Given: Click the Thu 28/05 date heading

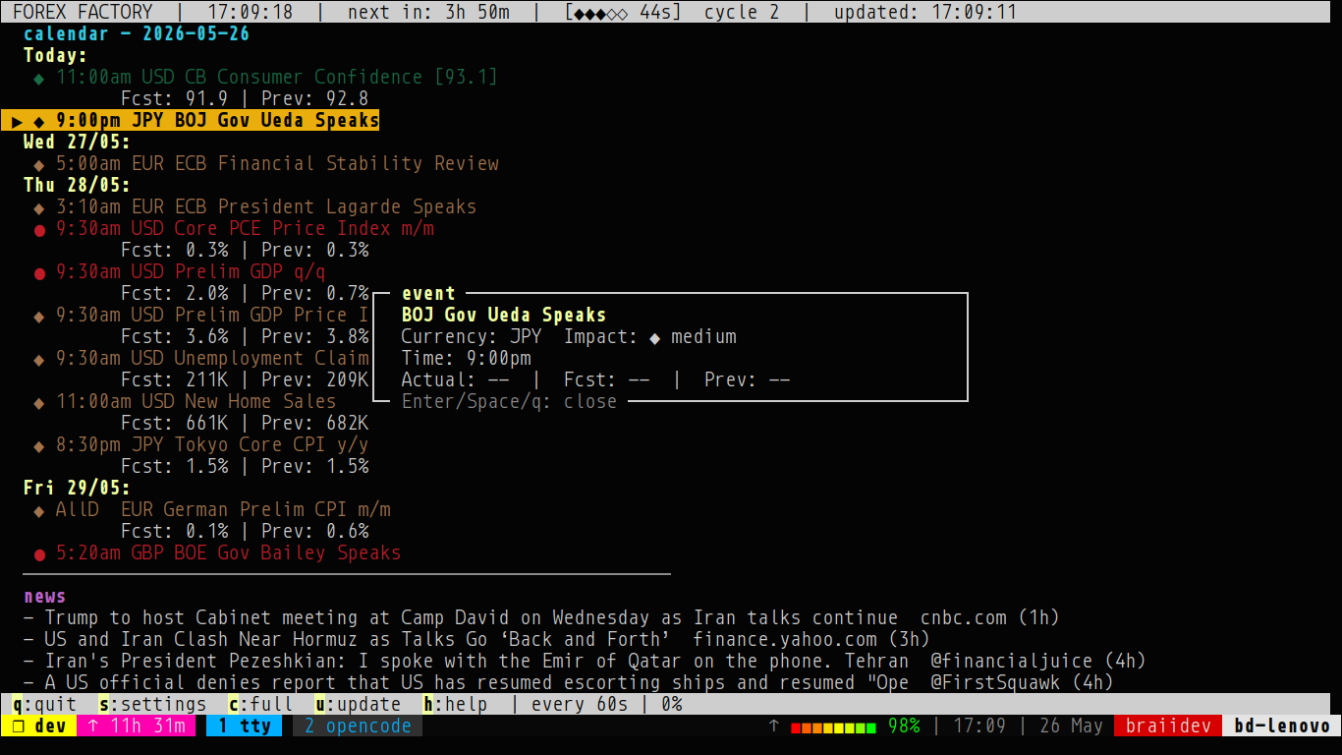Looking at the screenshot, I should 77,185.
